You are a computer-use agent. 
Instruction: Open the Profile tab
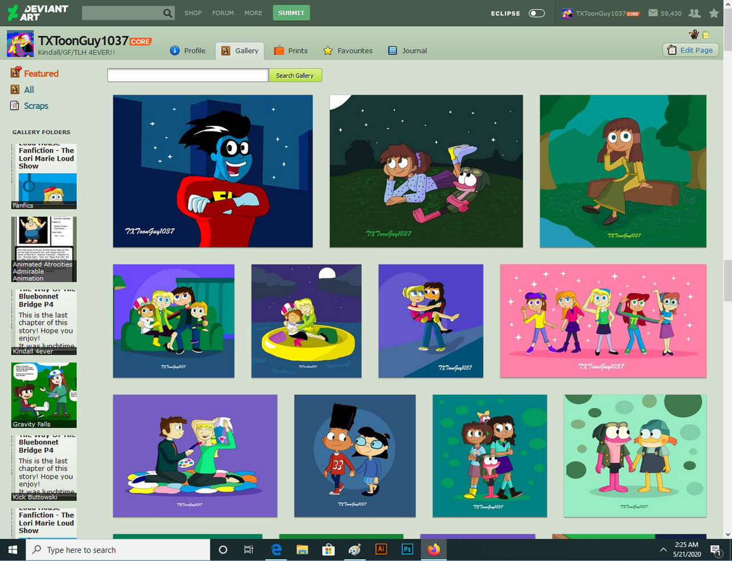(x=188, y=50)
